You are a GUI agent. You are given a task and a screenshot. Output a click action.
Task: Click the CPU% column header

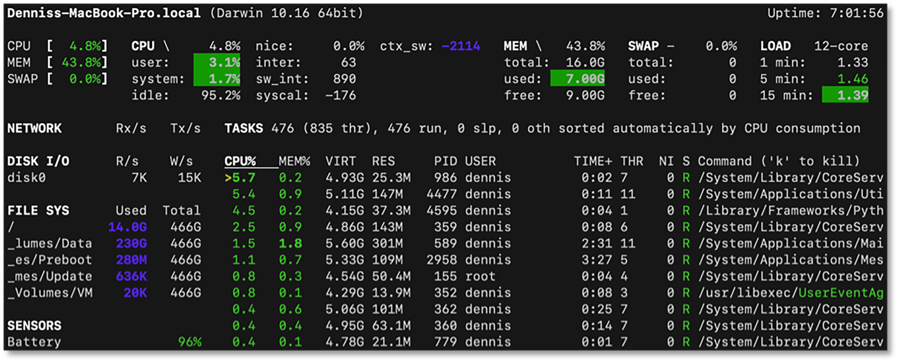pyautogui.click(x=240, y=161)
